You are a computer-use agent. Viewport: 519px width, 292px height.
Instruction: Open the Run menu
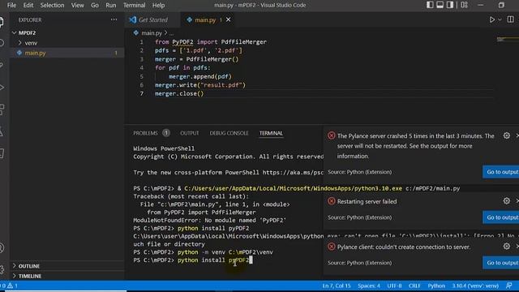coord(111,6)
